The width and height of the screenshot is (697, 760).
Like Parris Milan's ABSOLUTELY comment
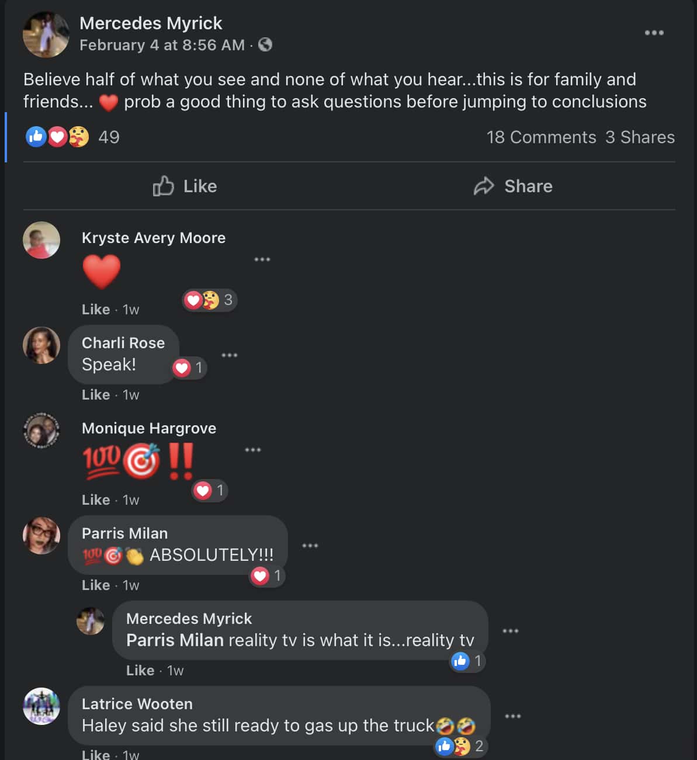pyautogui.click(x=96, y=585)
